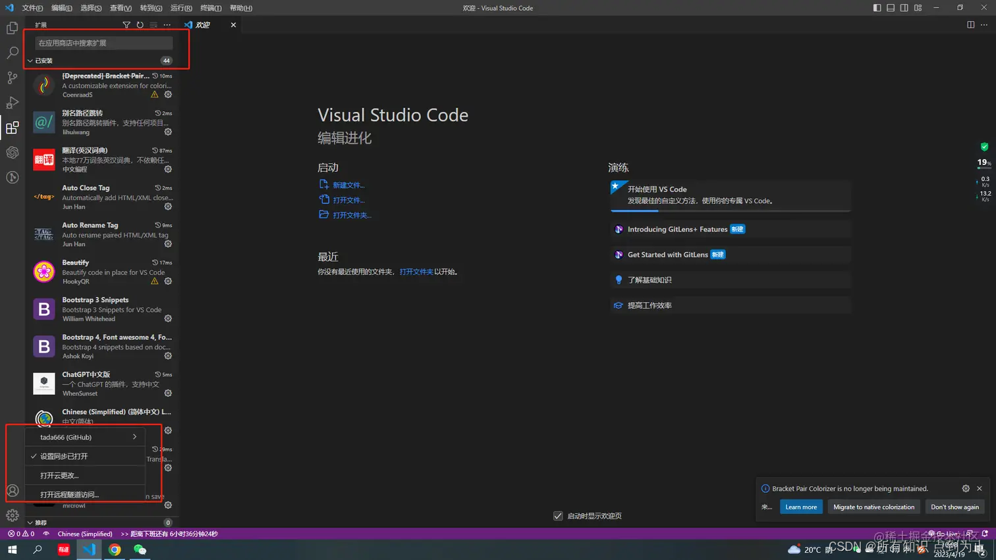
Task: Click Don't show again button
Action: [x=954, y=507]
